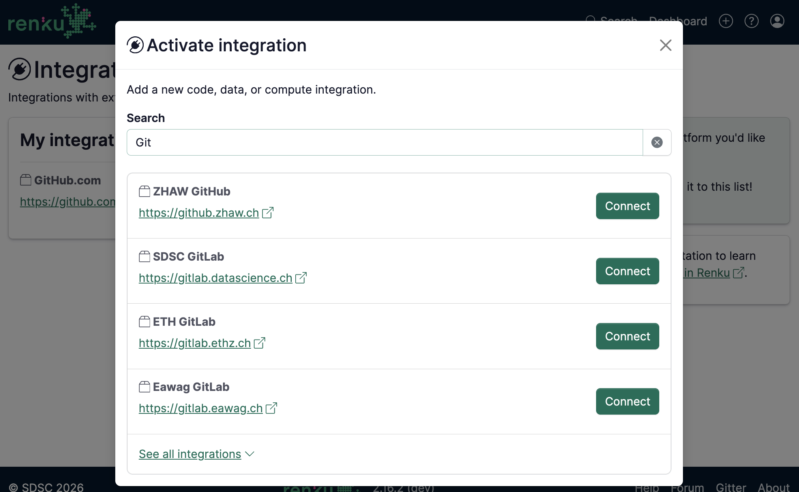Open the plus create menu in the navbar
This screenshot has width=799, height=492.
tap(726, 21)
